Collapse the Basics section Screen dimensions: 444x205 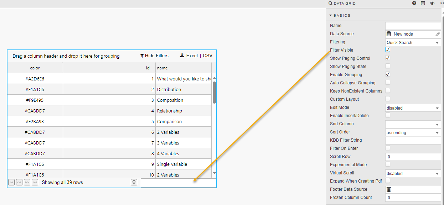[x=331, y=15]
